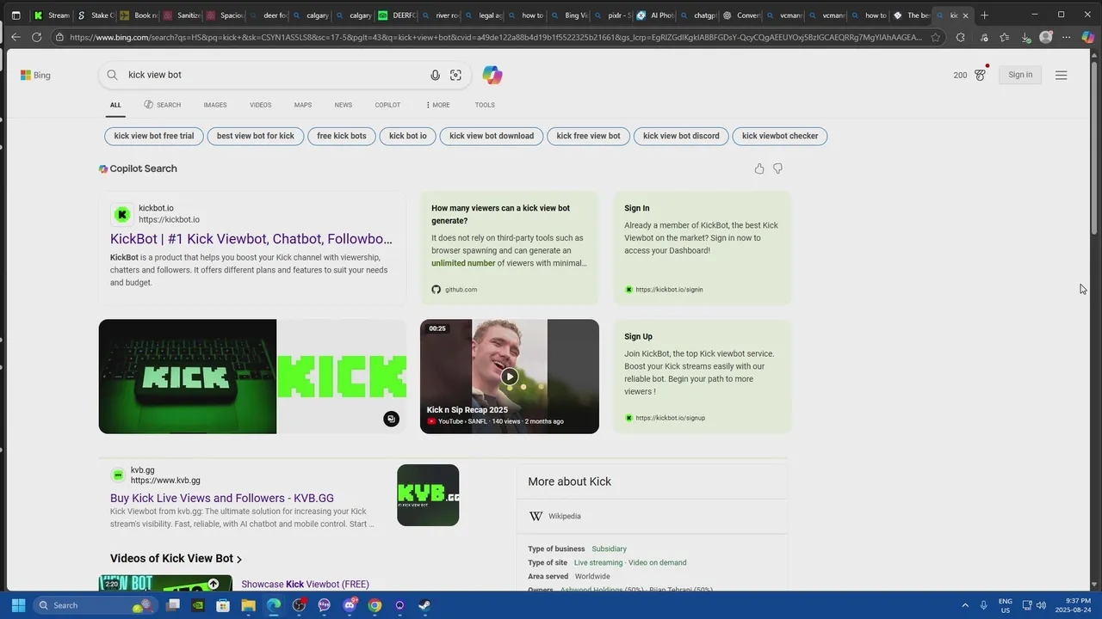Open Microsoft Edge from taskbar
This screenshot has width=1102, height=619.
tap(273, 605)
